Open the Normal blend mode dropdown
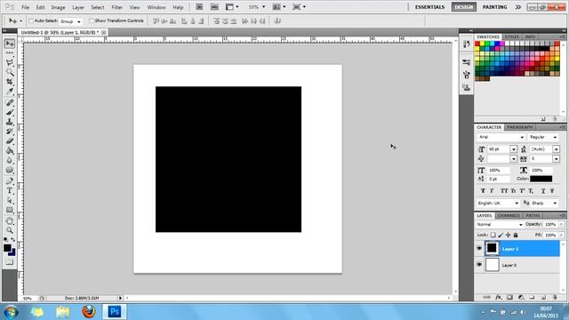Screen dimensions: 569x320 pyautogui.click(x=500, y=225)
